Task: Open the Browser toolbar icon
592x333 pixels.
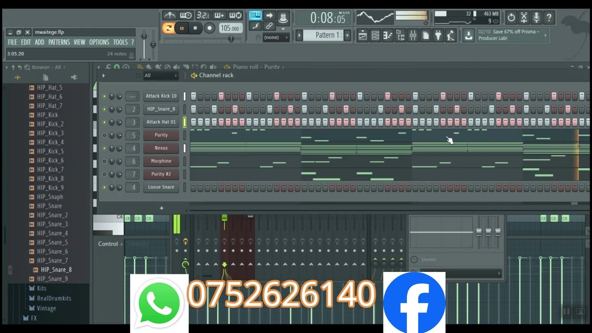Action: tap(401, 35)
